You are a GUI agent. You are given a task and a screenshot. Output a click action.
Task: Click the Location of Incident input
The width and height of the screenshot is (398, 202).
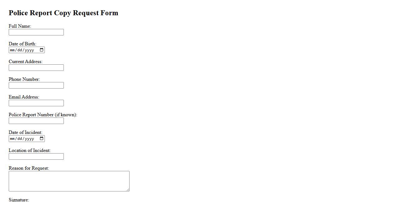36,157
